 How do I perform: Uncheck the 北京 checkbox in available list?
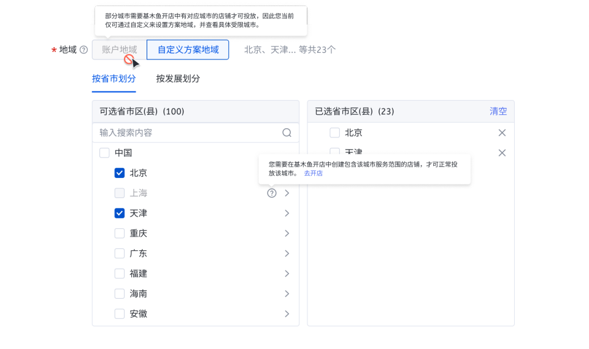(x=120, y=173)
